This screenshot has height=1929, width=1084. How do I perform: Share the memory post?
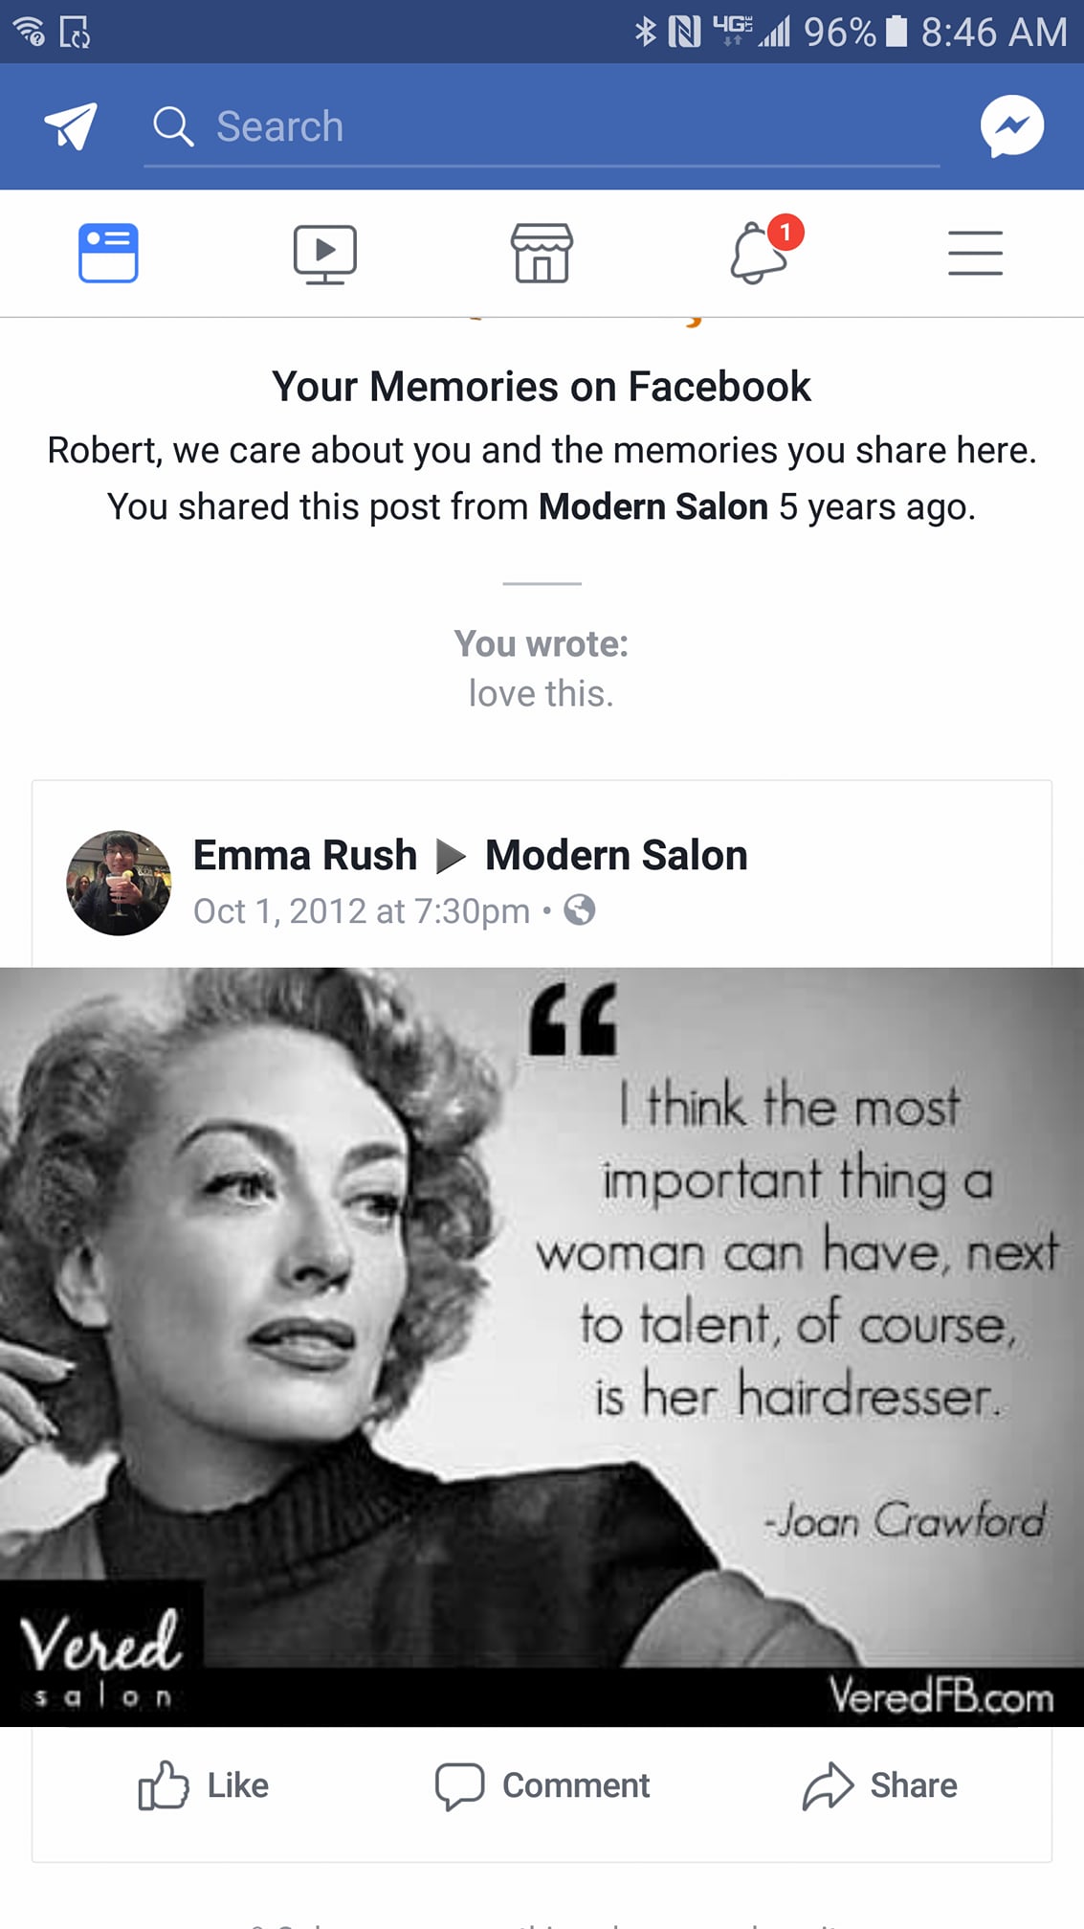pyautogui.click(x=879, y=1785)
